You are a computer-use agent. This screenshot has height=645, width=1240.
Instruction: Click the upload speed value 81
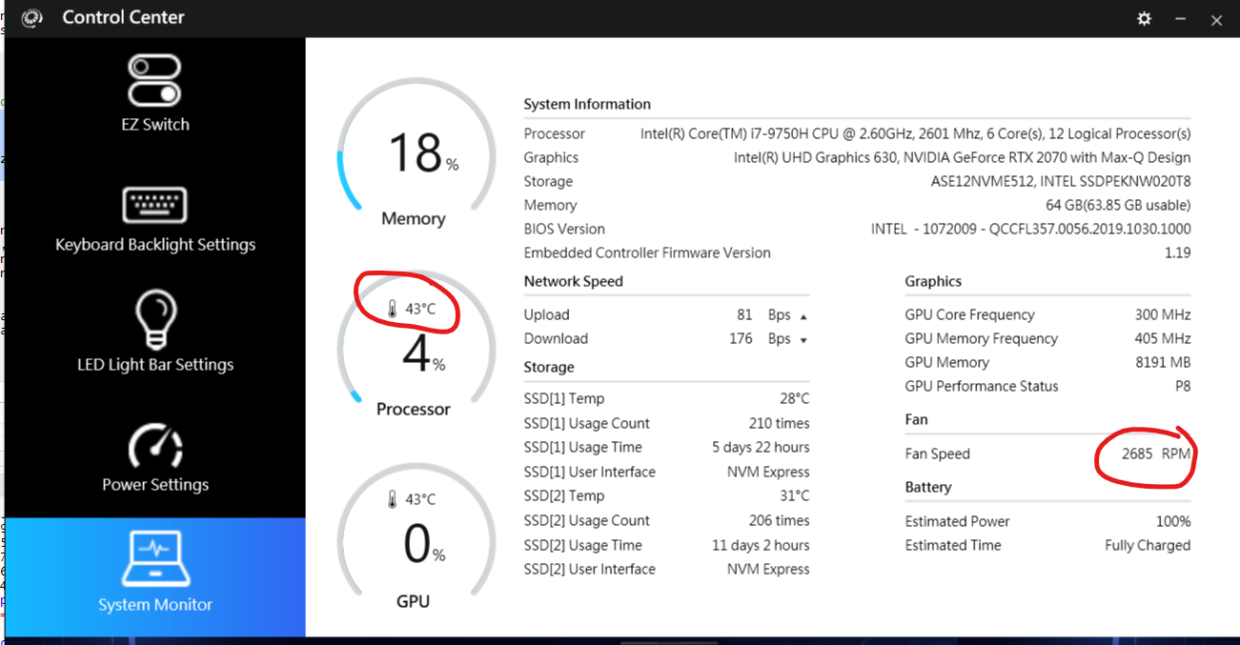(x=744, y=314)
